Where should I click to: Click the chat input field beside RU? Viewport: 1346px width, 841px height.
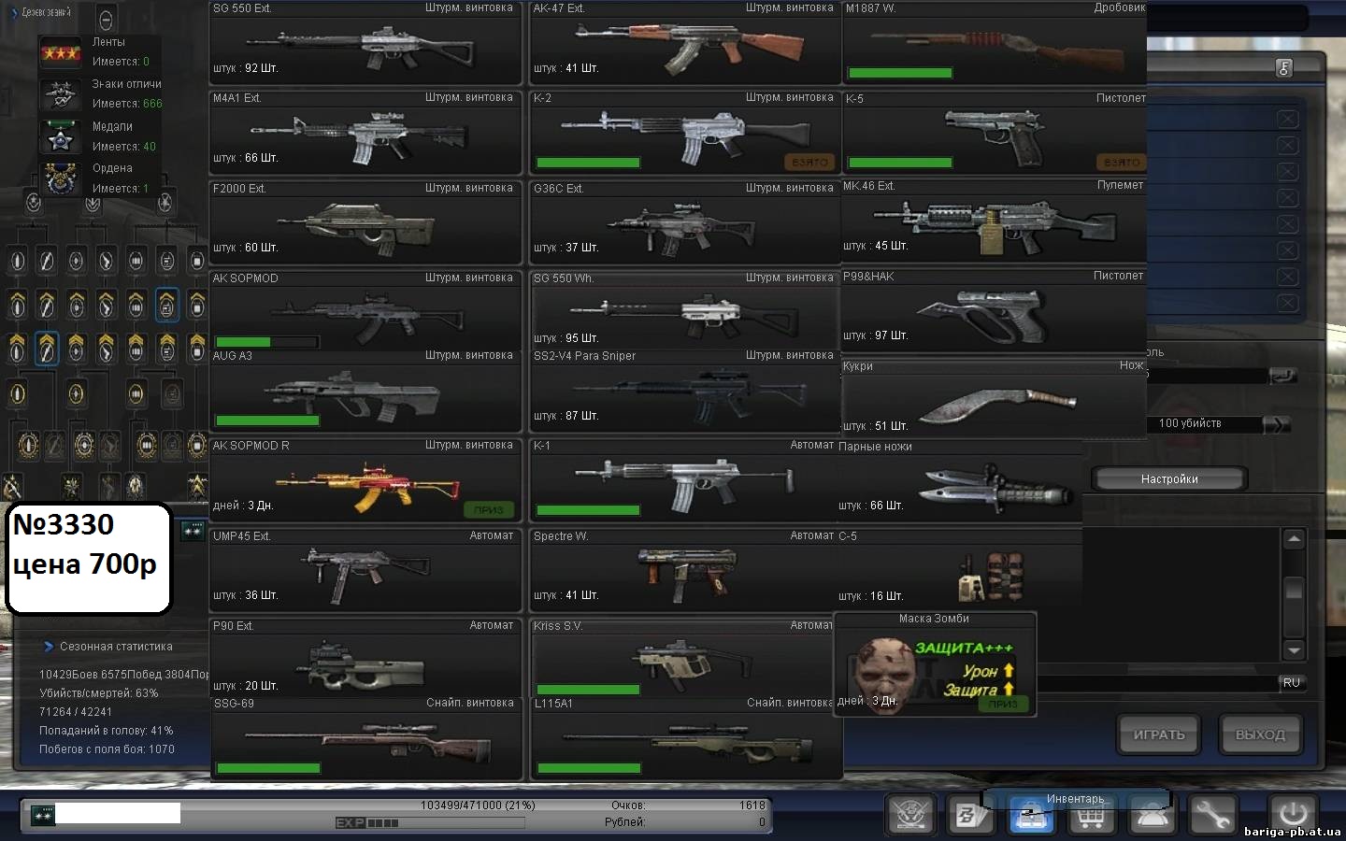point(1157,683)
